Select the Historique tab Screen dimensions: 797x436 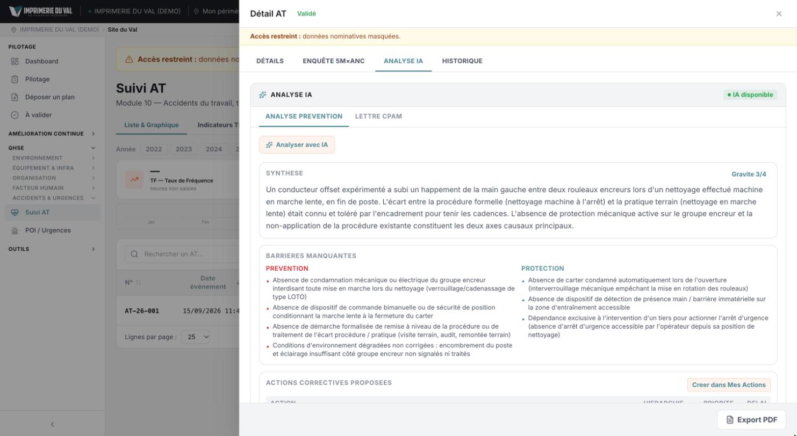coord(462,61)
